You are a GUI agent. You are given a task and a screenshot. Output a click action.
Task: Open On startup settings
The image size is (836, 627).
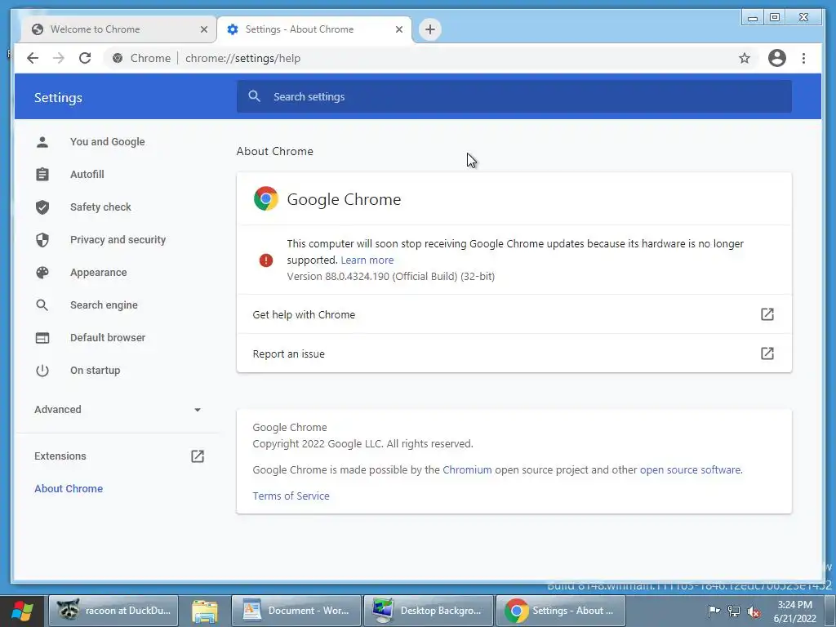coord(95,371)
